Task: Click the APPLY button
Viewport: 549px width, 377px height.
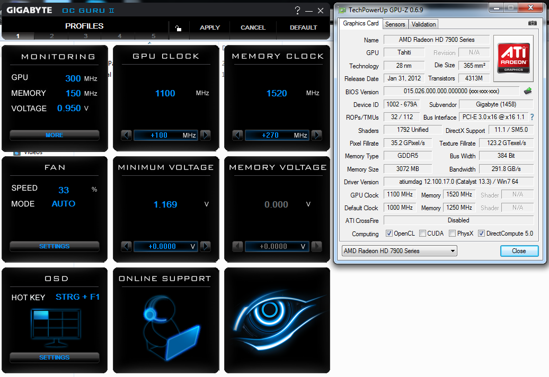Action: [x=210, y=28]
